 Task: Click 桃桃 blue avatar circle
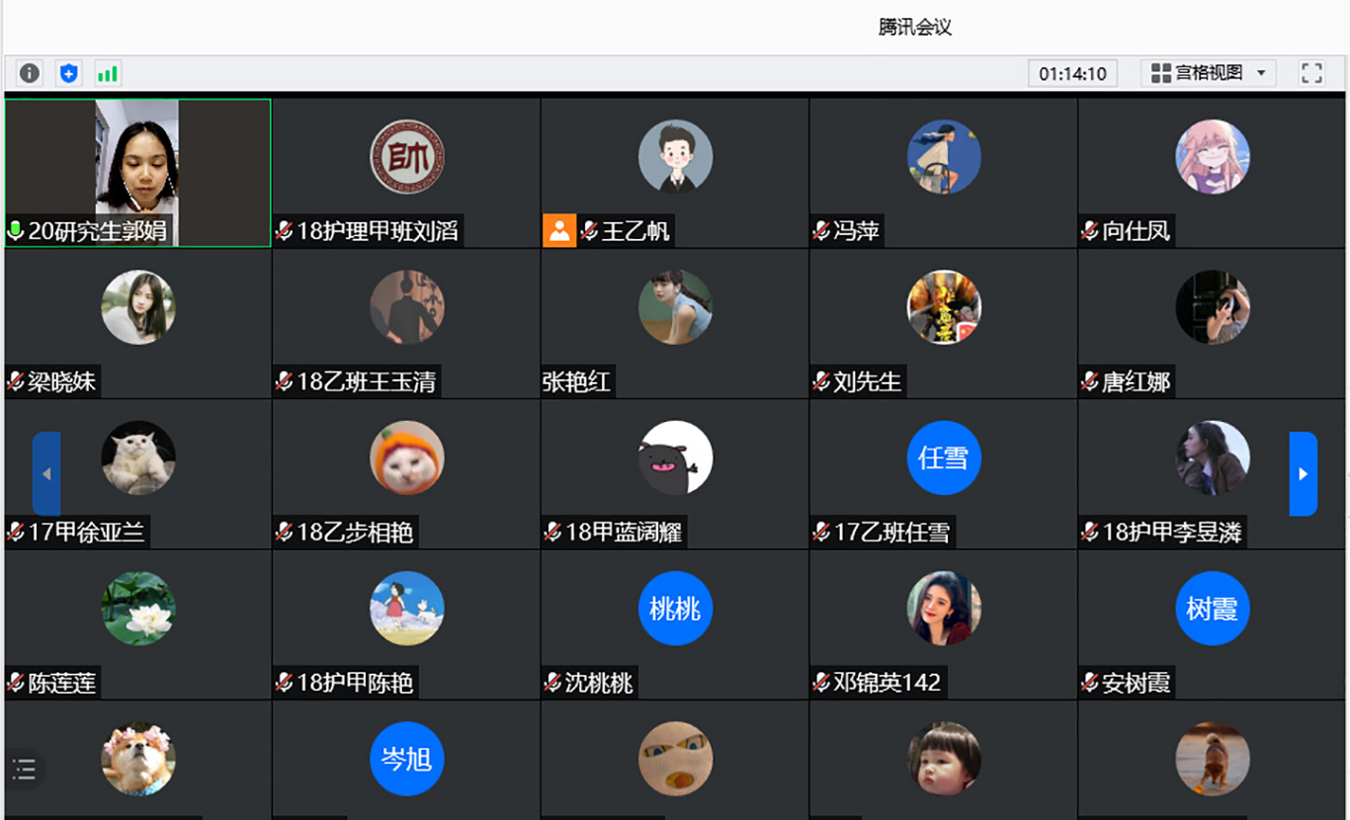(x=675, y=609)
